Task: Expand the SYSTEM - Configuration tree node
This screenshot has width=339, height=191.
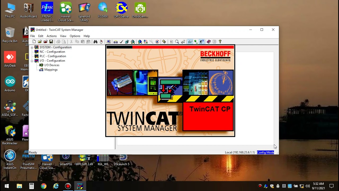Action: point(32,47)
